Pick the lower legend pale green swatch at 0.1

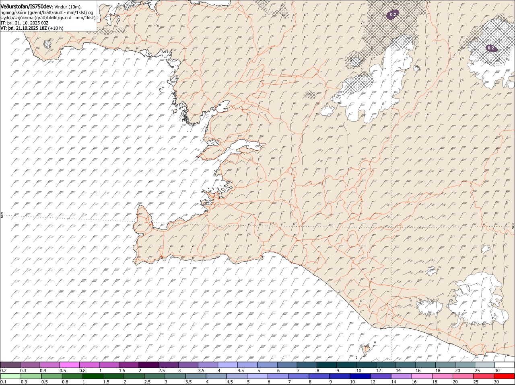click(x=10, y=376)
